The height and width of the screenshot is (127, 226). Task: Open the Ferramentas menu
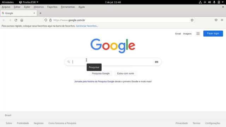pyautogui.click(x=68, y=7)
